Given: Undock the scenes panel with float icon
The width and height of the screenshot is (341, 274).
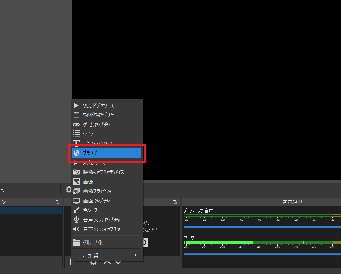Looking at the screenshot, I should [x=57, y=202].
